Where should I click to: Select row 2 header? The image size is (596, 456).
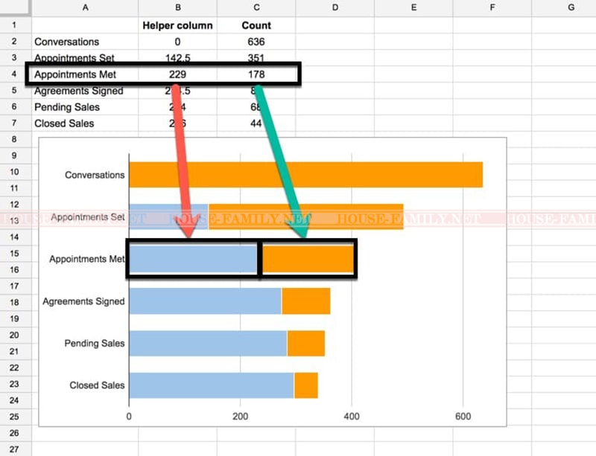(x=16, y=42)
